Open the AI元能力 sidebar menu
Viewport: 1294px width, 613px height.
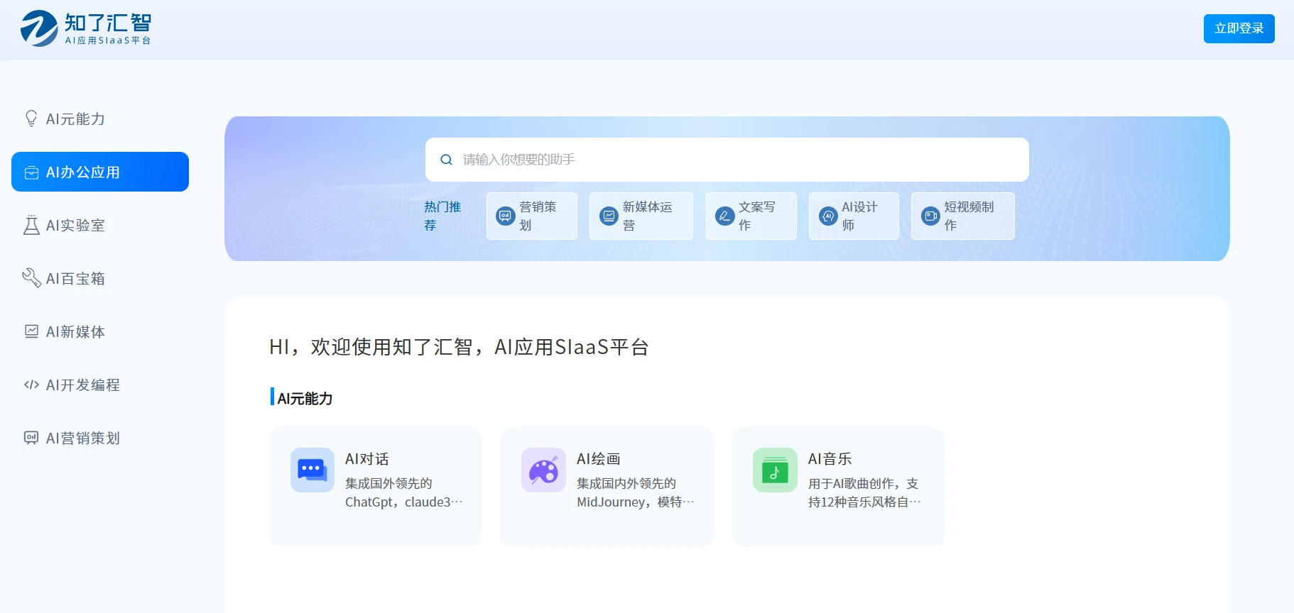click(x=100, y=118)
